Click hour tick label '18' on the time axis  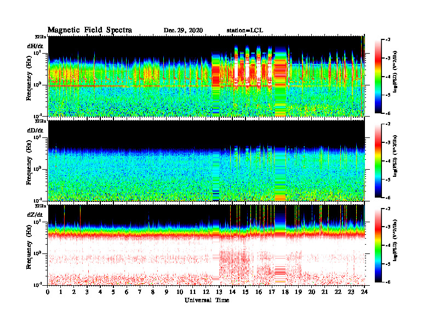tap(285, 292)
